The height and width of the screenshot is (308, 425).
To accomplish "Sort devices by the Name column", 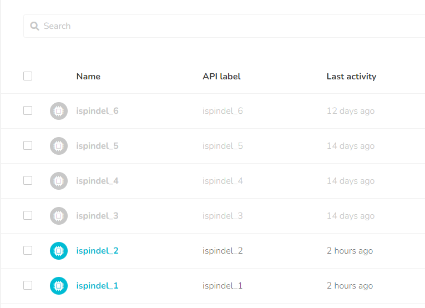I will coord(88,77).
